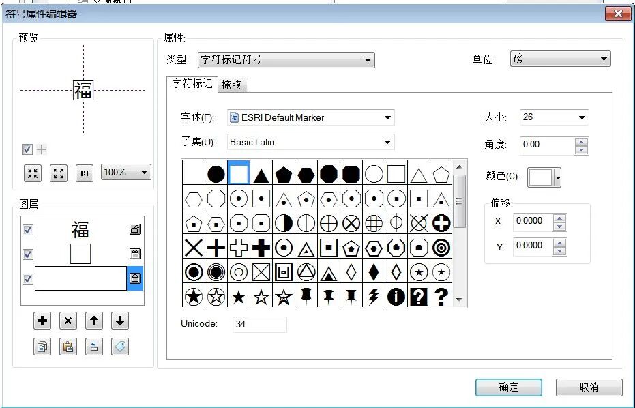Select the white cross on black circle marker
This screenshot has width=635, height=408.
tap(441, 223)
